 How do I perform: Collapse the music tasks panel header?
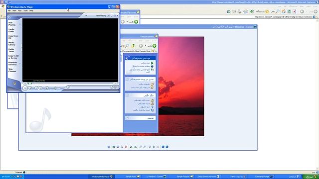pos(141,58)
